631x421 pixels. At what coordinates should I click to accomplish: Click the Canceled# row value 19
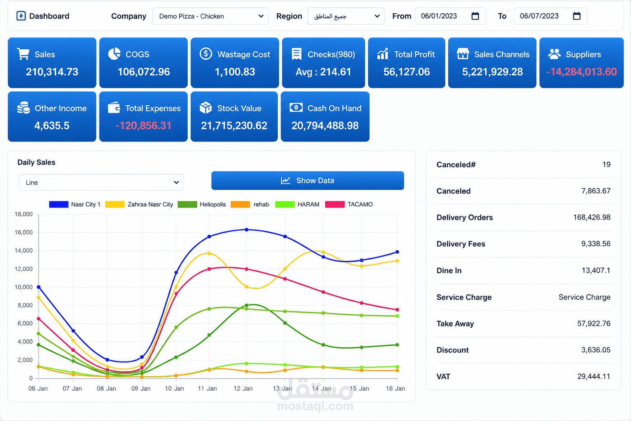coord(606,164)
